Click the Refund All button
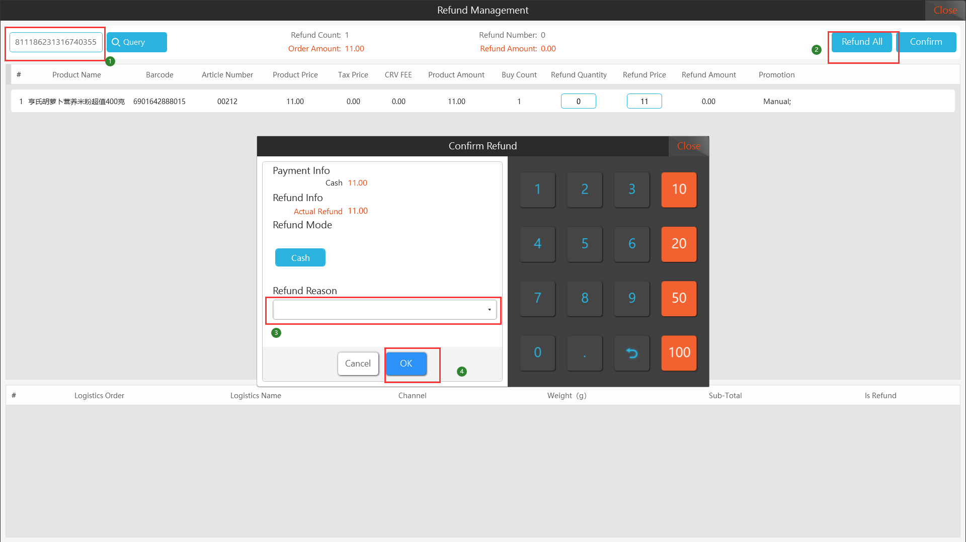The height and width of the screenshot is (542, 966). [x=861, y=42]
